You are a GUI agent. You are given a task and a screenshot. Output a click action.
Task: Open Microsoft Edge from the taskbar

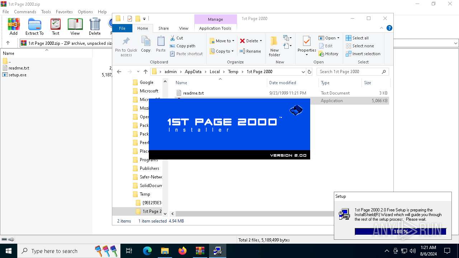pos(147,251)
